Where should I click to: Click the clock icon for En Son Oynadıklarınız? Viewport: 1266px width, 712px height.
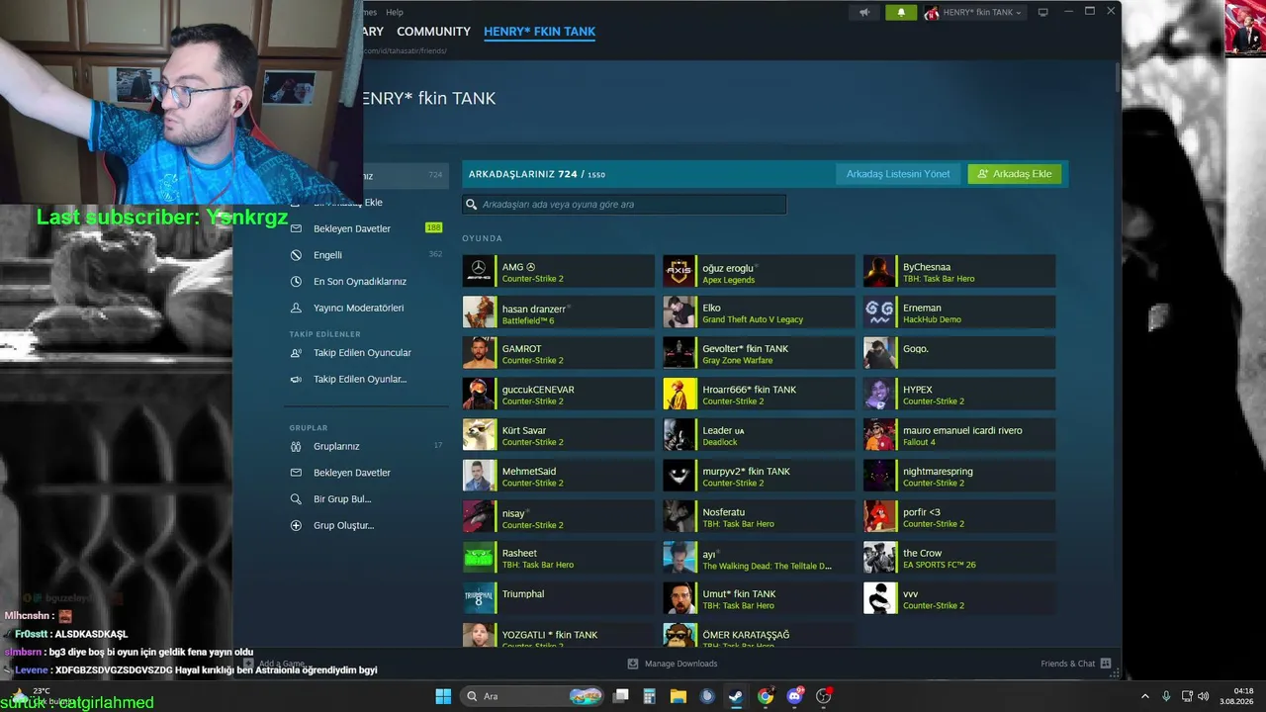[x=296, y=282]
